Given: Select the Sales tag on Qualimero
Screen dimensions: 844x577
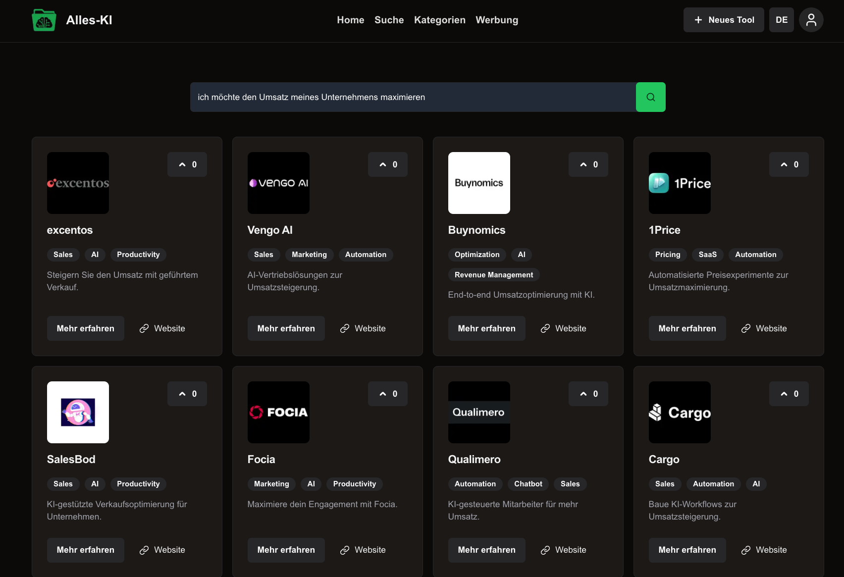Looking at the screenshot, I should 570,484.
